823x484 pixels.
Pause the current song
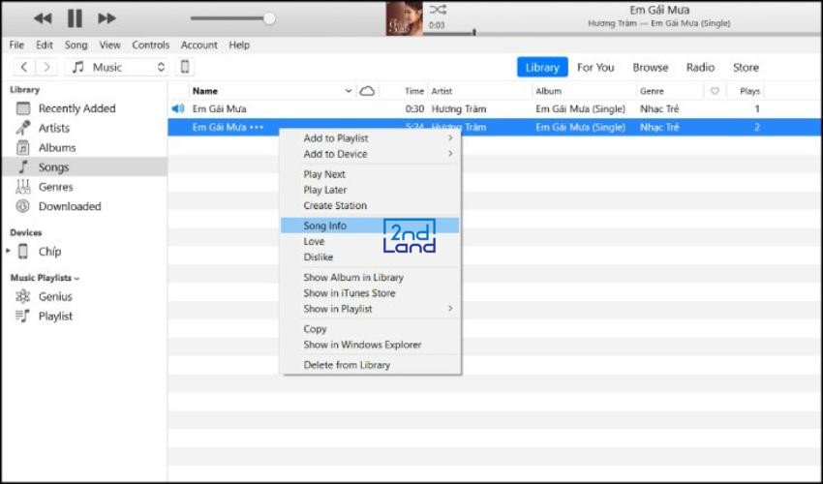(76, 18)
